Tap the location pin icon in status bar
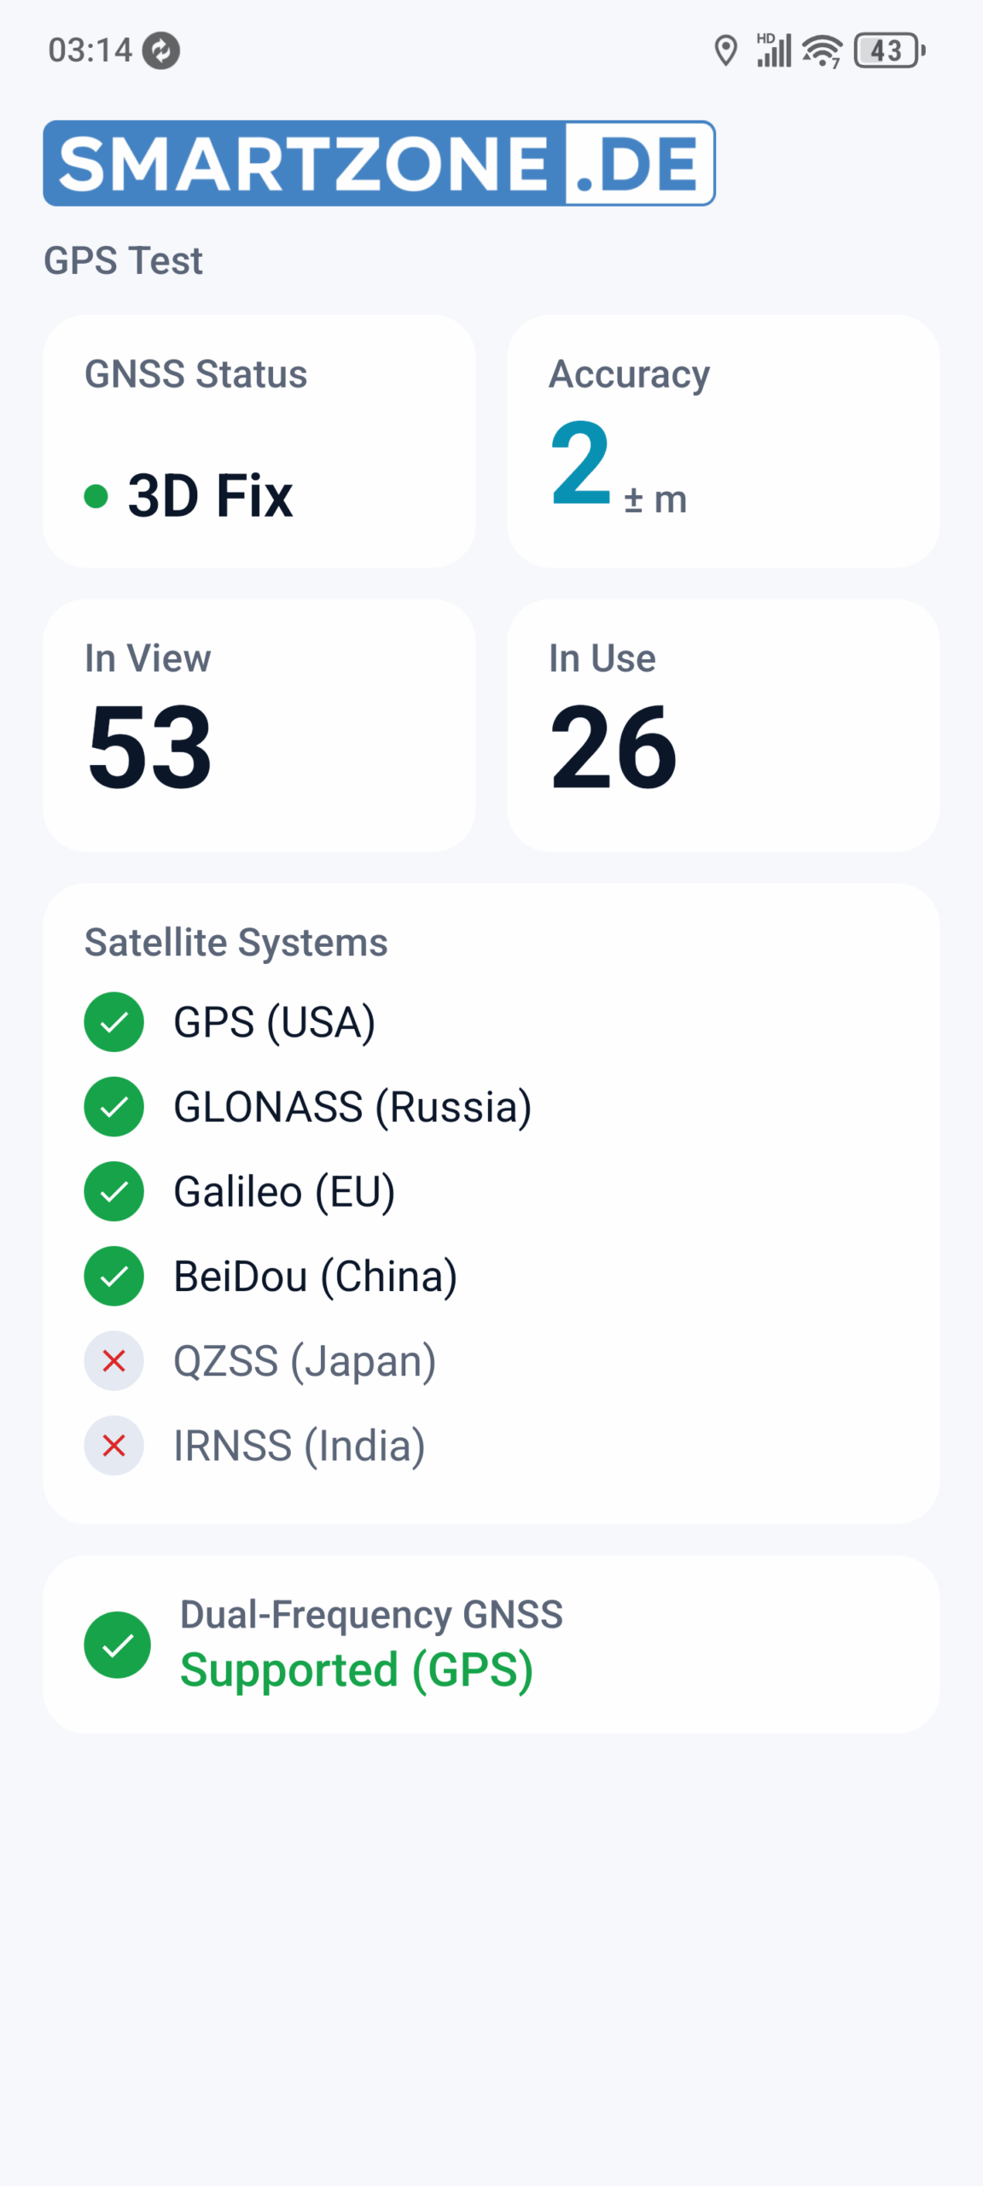 coord(725,50)
